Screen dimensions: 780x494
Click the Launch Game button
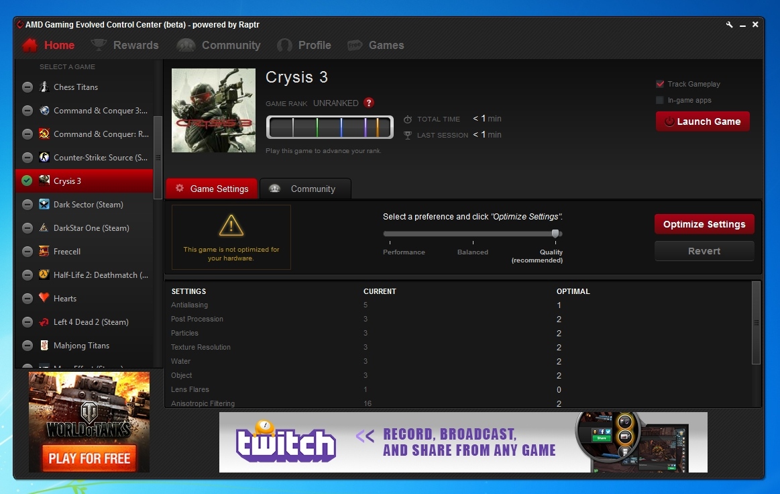[x=702, y=121]
